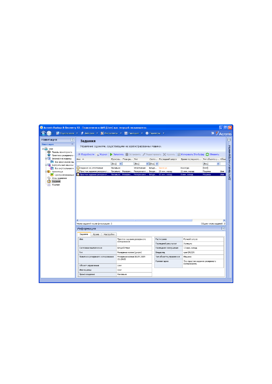
Task: Select Все виртуальные машины group
Action: coord(64,168)
